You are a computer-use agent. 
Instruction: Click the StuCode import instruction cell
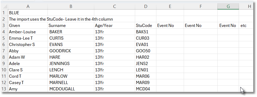61,19
